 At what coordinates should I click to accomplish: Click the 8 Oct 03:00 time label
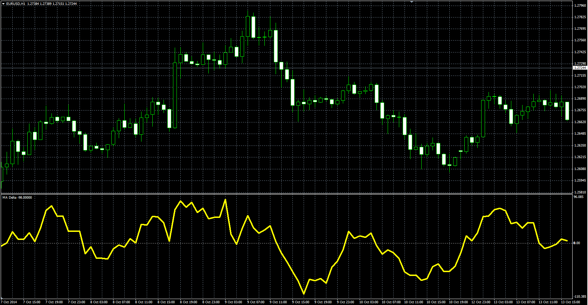coord(99,302)
